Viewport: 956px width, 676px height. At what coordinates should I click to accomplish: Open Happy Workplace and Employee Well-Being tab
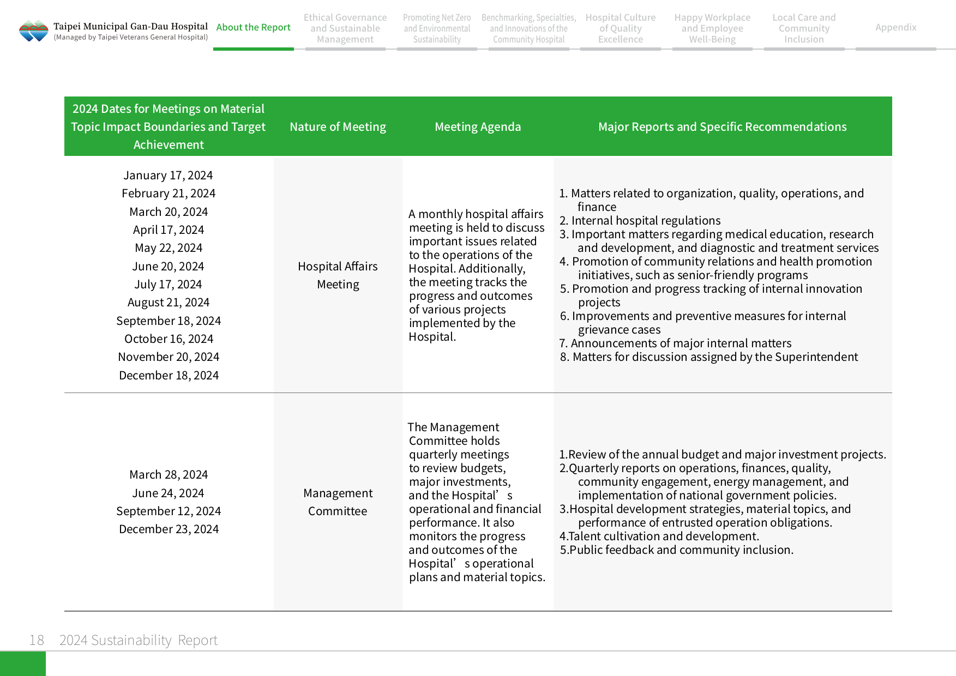coord(712,28)
